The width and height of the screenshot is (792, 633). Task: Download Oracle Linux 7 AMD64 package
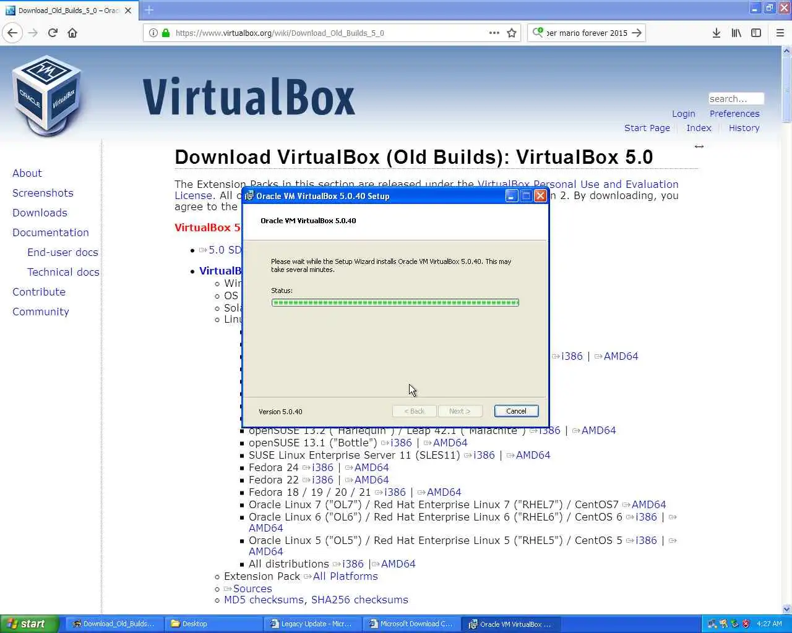click(x=648, y=504)
